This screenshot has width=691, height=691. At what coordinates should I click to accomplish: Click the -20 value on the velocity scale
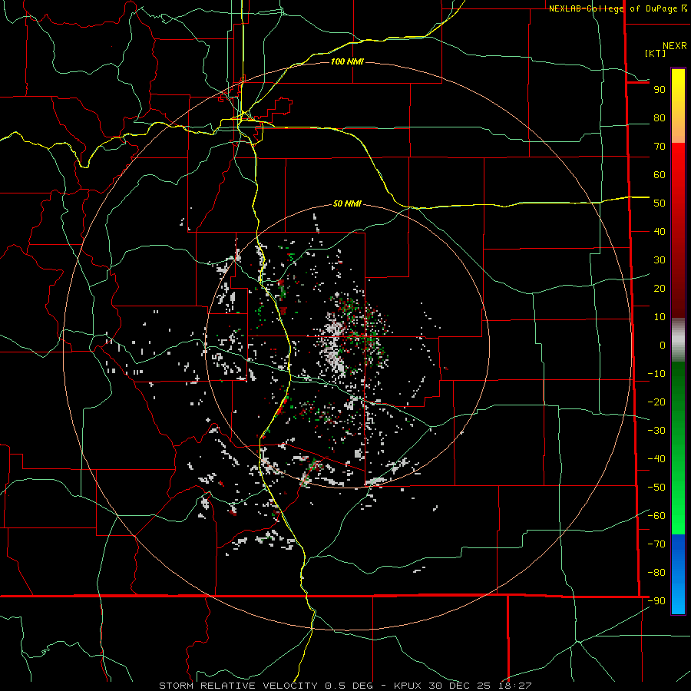click(656, 402)
